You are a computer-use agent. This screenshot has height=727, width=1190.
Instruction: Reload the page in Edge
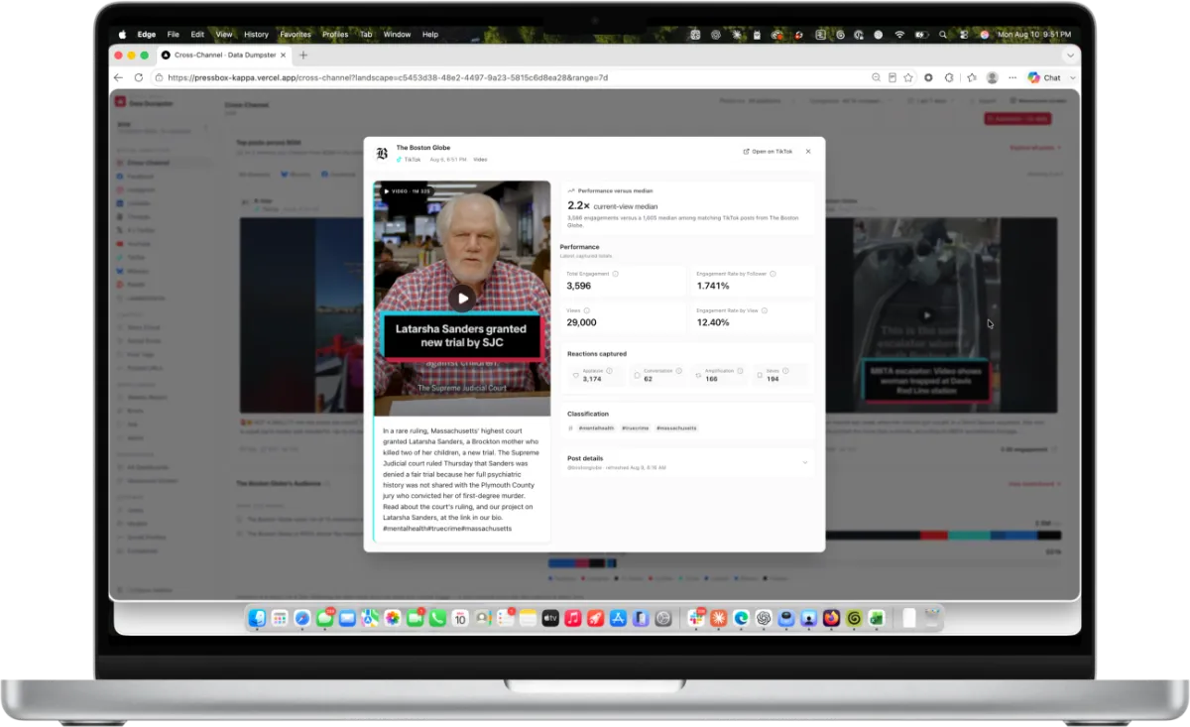[139, 77]
